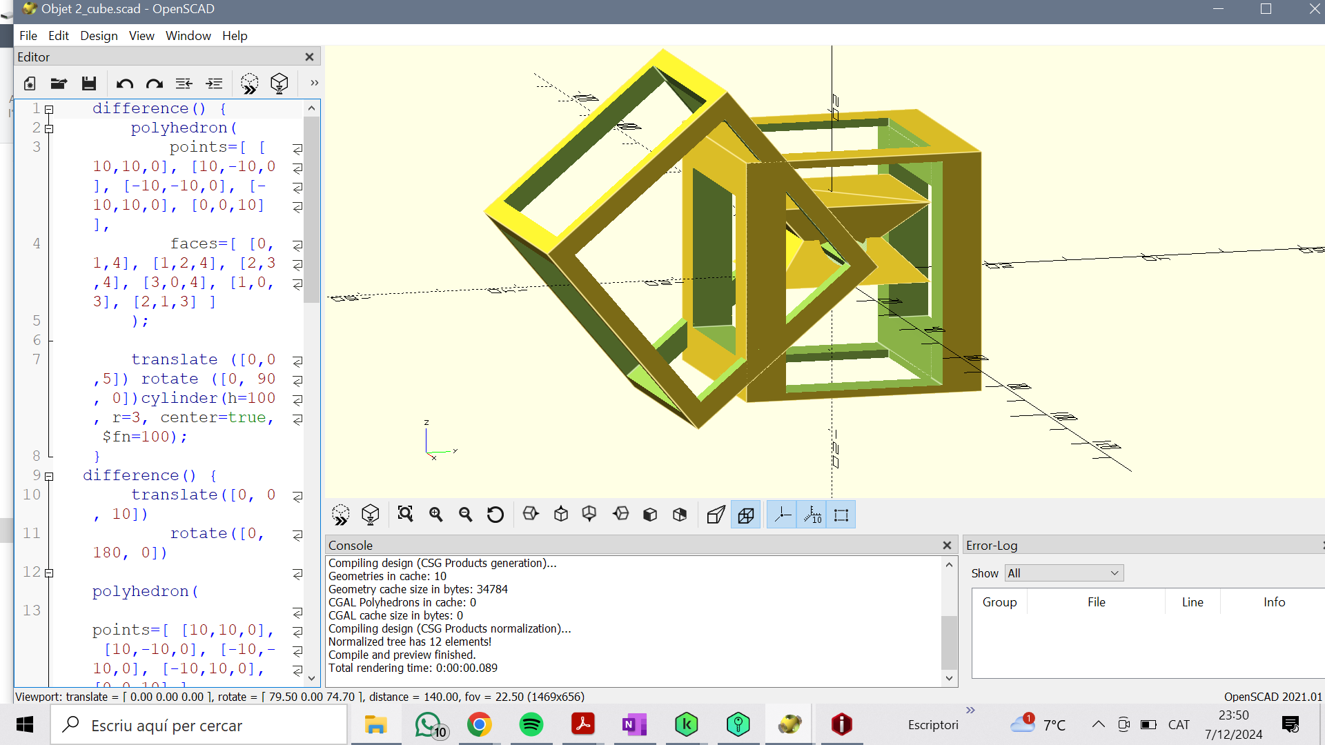Undo the last edit in editor toolbar

[125, 83]
